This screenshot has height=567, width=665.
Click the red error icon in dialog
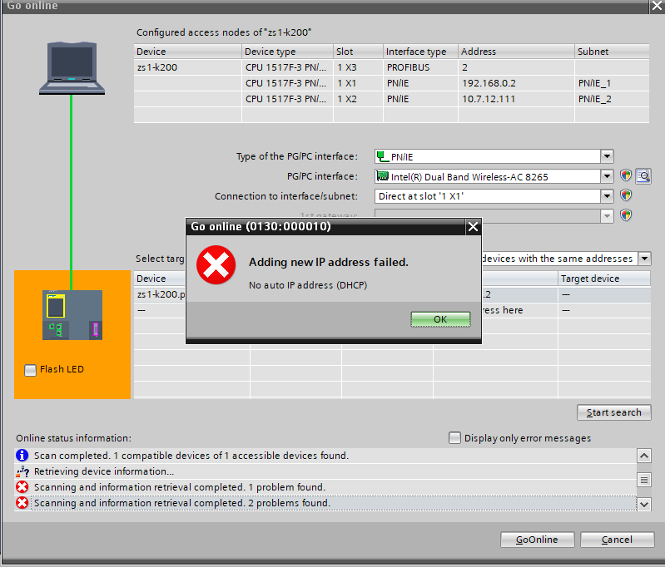tap(216, 265)
